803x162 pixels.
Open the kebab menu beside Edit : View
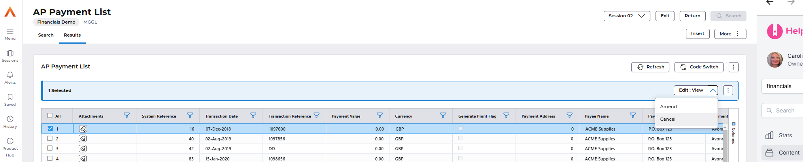[728, 90]
